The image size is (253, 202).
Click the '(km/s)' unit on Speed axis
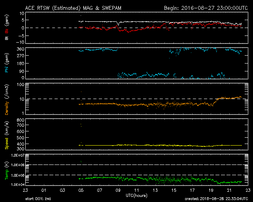tap(7, 129)
